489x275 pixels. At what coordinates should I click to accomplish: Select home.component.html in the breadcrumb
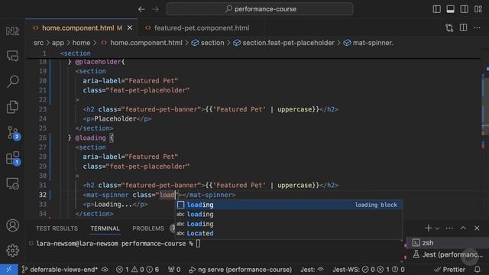click(x=146, y=43)
